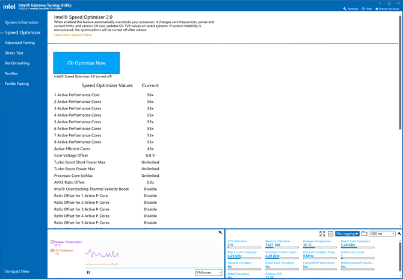The image size is (403, 279).
Task: Select Speed Optimizer in the sidebar
Action: coord(23,32)
